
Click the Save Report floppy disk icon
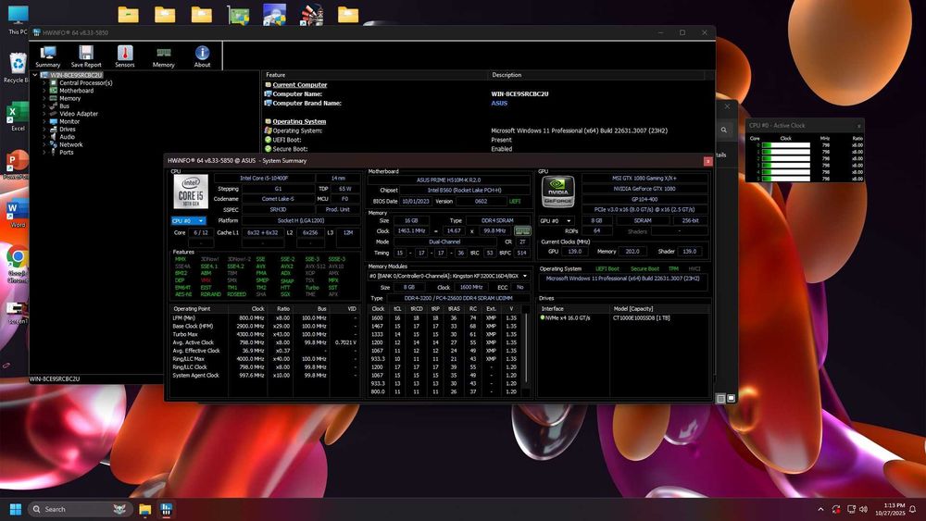click(x=86, y=53)
